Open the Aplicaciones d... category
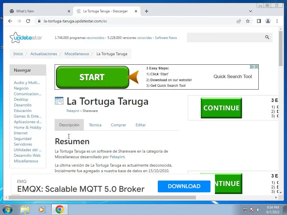 coord(28,122)
